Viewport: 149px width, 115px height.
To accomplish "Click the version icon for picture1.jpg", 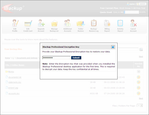I will [138, 88].
